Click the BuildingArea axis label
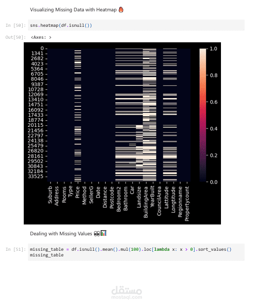Image resolution: width=254 pixels, height=306 pixels. (146, 202)
